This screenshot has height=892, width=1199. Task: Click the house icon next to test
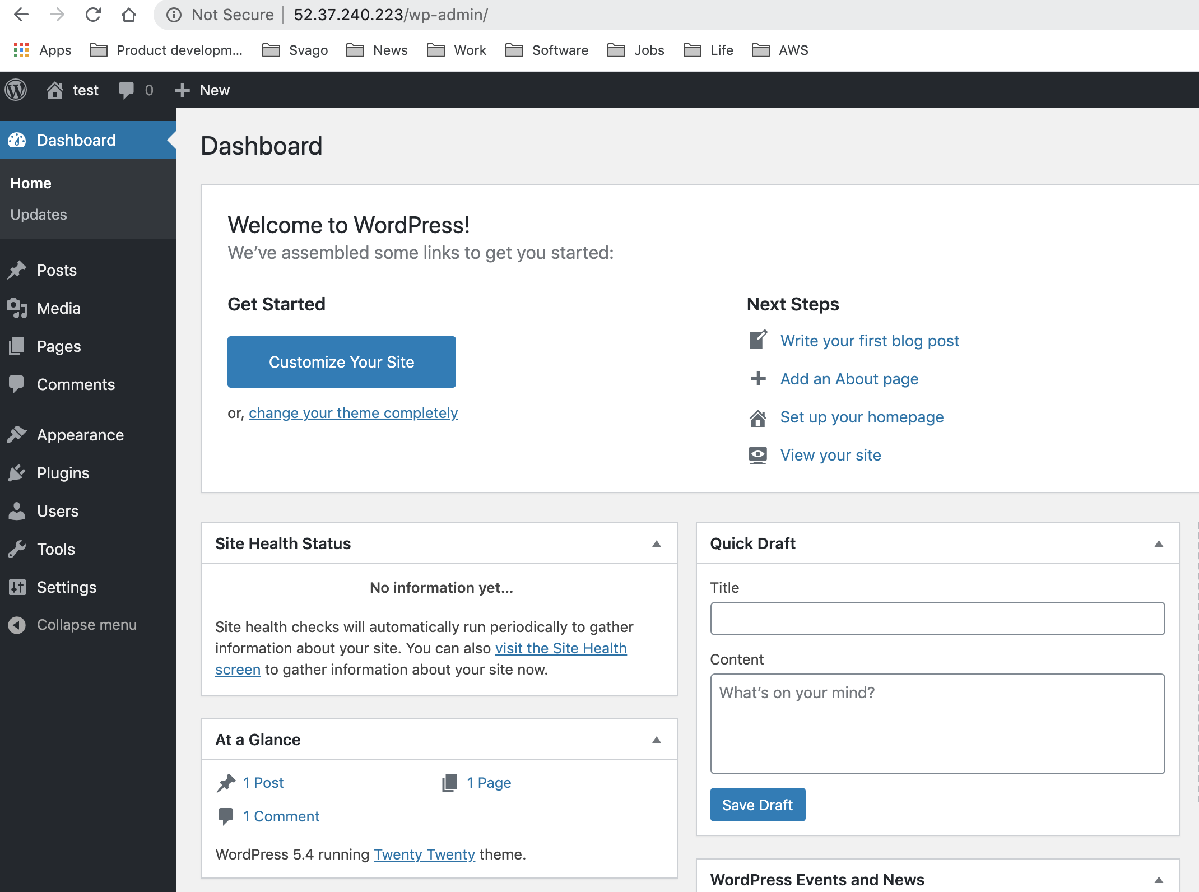[55, 90]
